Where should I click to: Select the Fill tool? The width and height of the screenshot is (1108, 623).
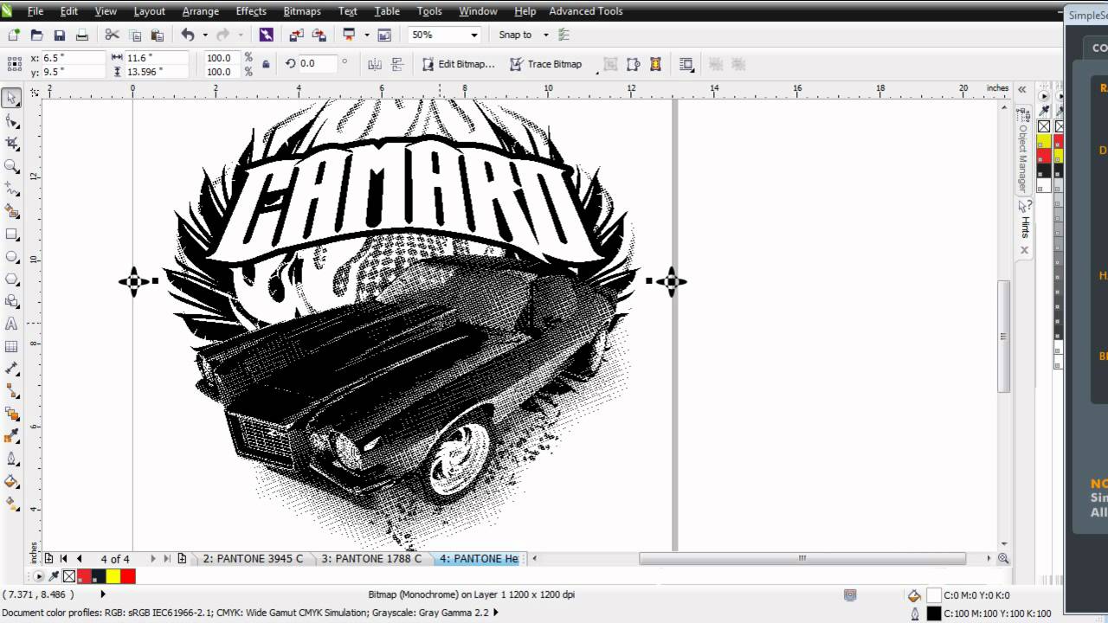pyautogui.click(x=12, y=481)
